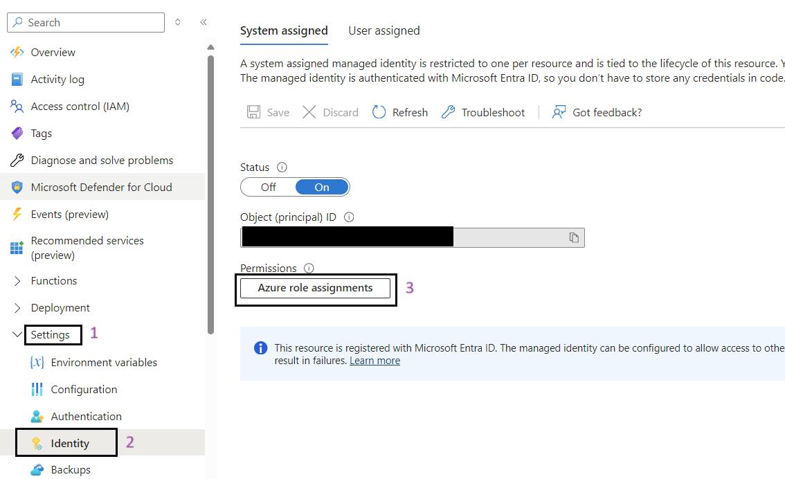Click into the sidebar Search field
Image resolution: width=785 pixels, height=479 pixels.
[93, 22]
